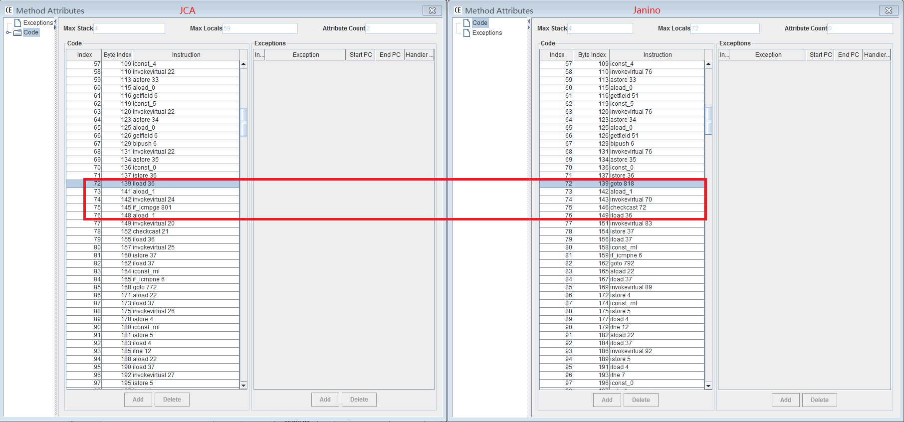Image resolution: width=904 pixels, height=422 pixels.
Task: Click scroll up arrow of JCA Code table
Action: point(243,64)
